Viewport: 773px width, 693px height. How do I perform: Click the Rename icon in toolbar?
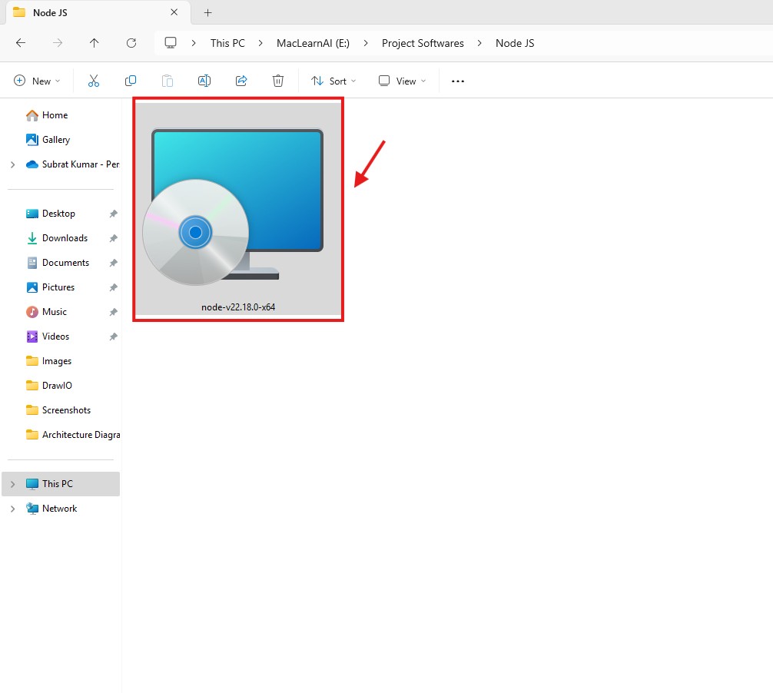pyautogui.click(x=204, y=81)
